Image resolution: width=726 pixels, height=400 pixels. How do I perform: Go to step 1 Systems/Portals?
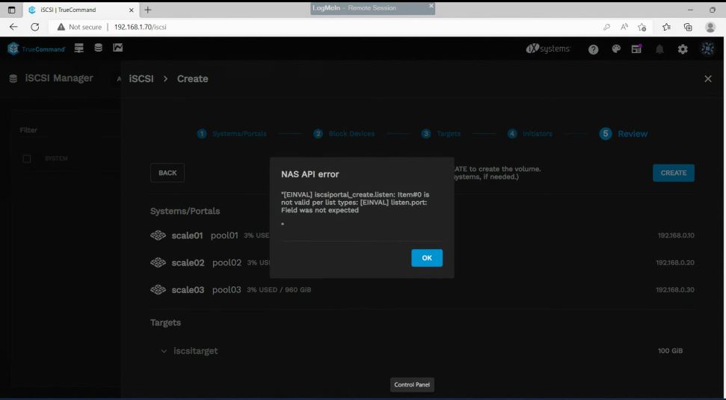(x=232, y=134)
